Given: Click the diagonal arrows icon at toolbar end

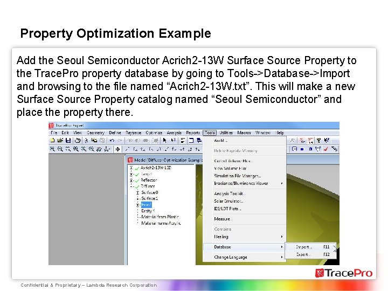Looking at the screenshot, I should click(334, 149).
